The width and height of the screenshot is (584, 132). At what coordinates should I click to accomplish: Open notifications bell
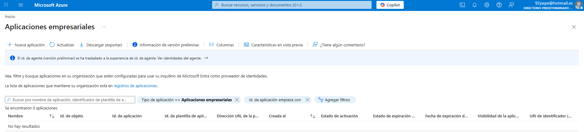point(475,5)
